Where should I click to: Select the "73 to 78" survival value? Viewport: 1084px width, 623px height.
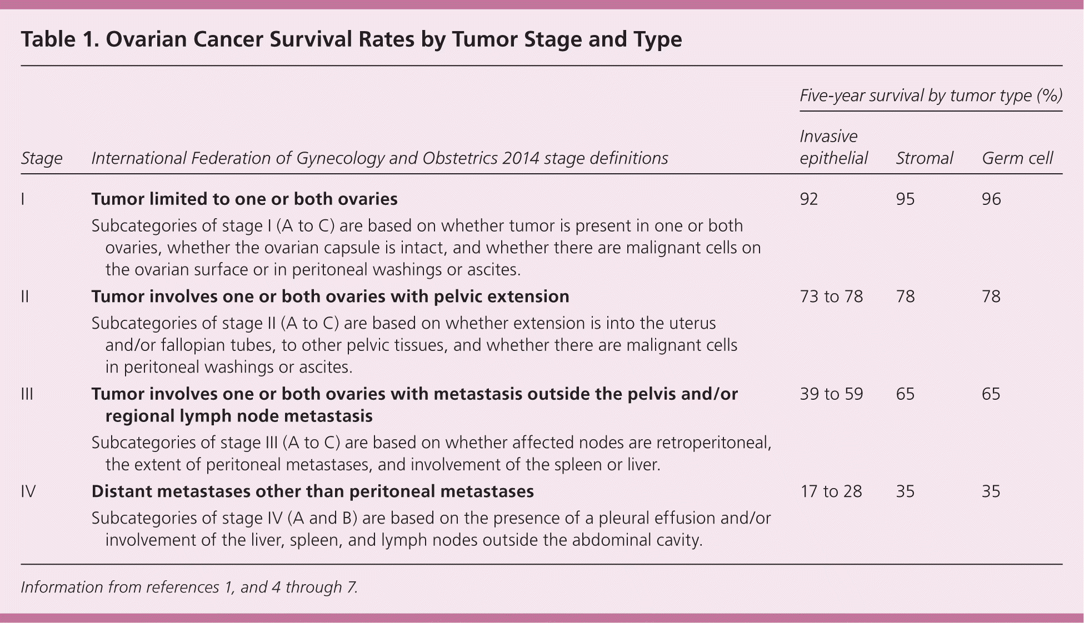[x=831, y=297]
